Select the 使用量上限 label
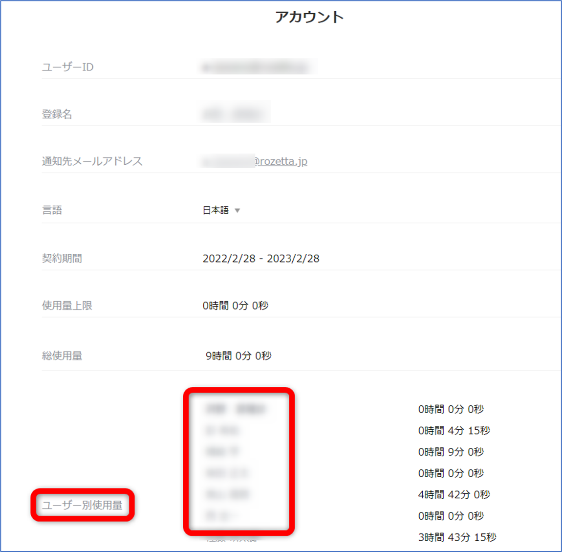 [x=67, y=306]
